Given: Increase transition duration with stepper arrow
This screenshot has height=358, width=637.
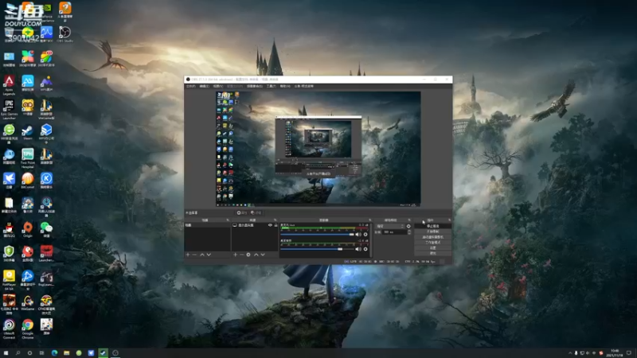Looking at the screenshot, I should coord(409,231).
